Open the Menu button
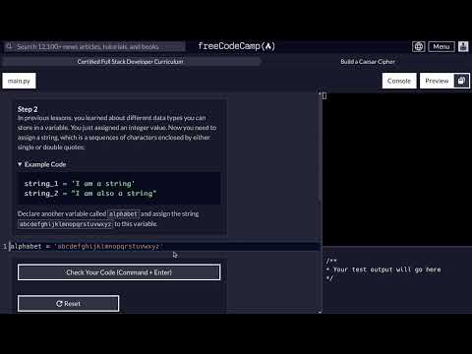 [442, 46]
